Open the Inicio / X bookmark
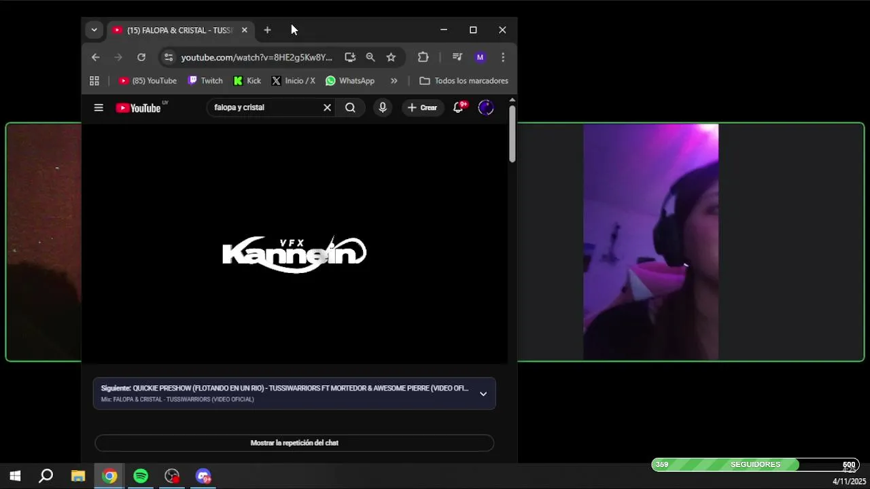The width and height of the screenshot is (870, 489). click(293, 81)
